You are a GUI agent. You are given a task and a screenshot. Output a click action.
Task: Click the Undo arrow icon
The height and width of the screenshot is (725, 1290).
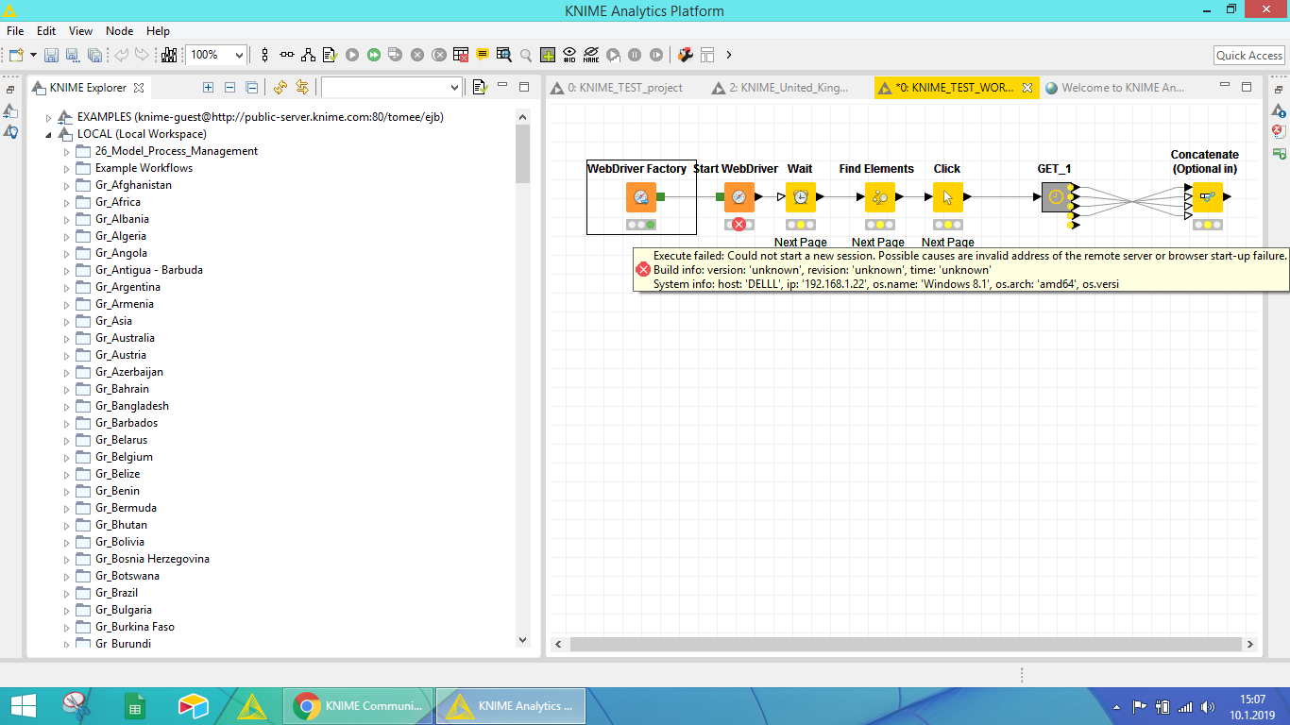(x=121, y=55)
